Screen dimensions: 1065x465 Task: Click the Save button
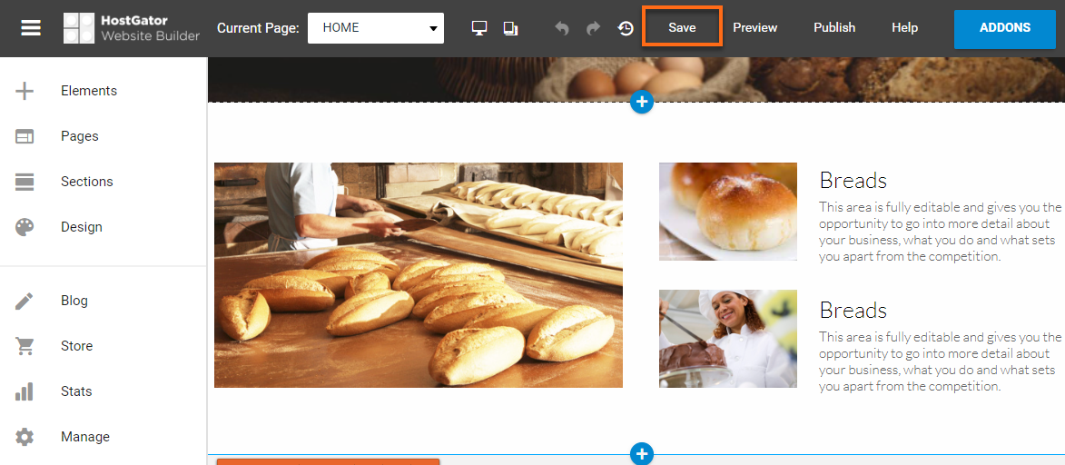682,27
